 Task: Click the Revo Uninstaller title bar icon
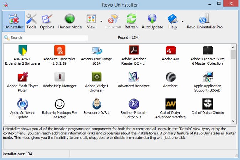5,5
